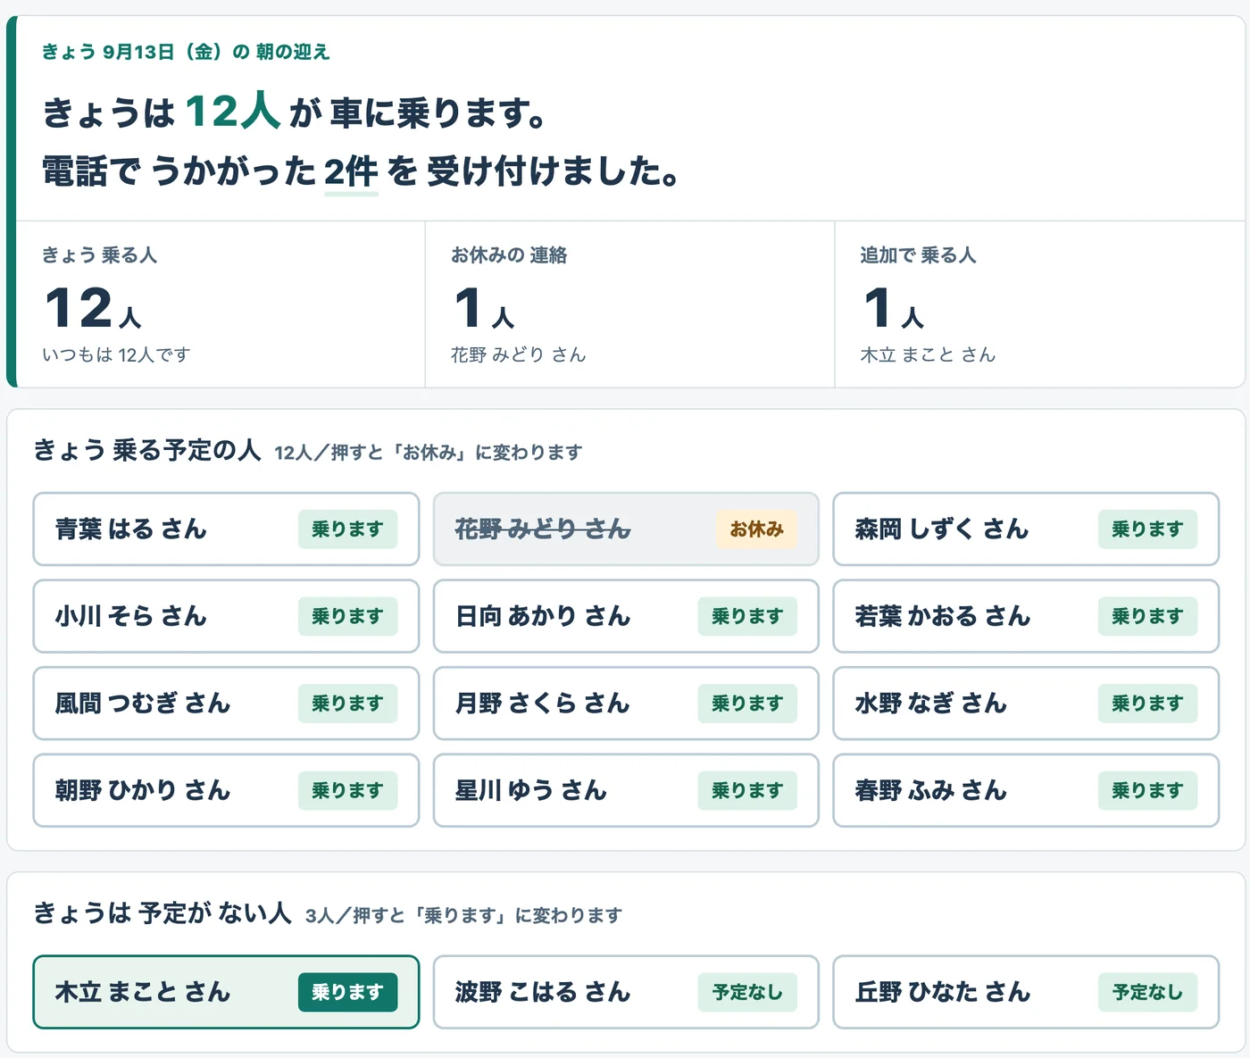The height and width of the screenshot is (1058, 1250).
Task: Click the green 12人 in the headline
Action: [233, 112]
